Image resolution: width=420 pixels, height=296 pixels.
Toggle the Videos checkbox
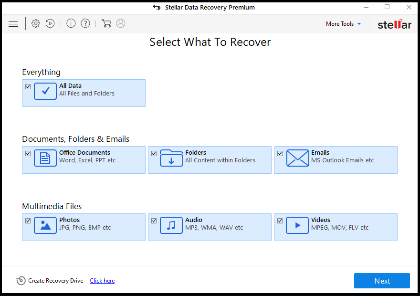[280, 221]
